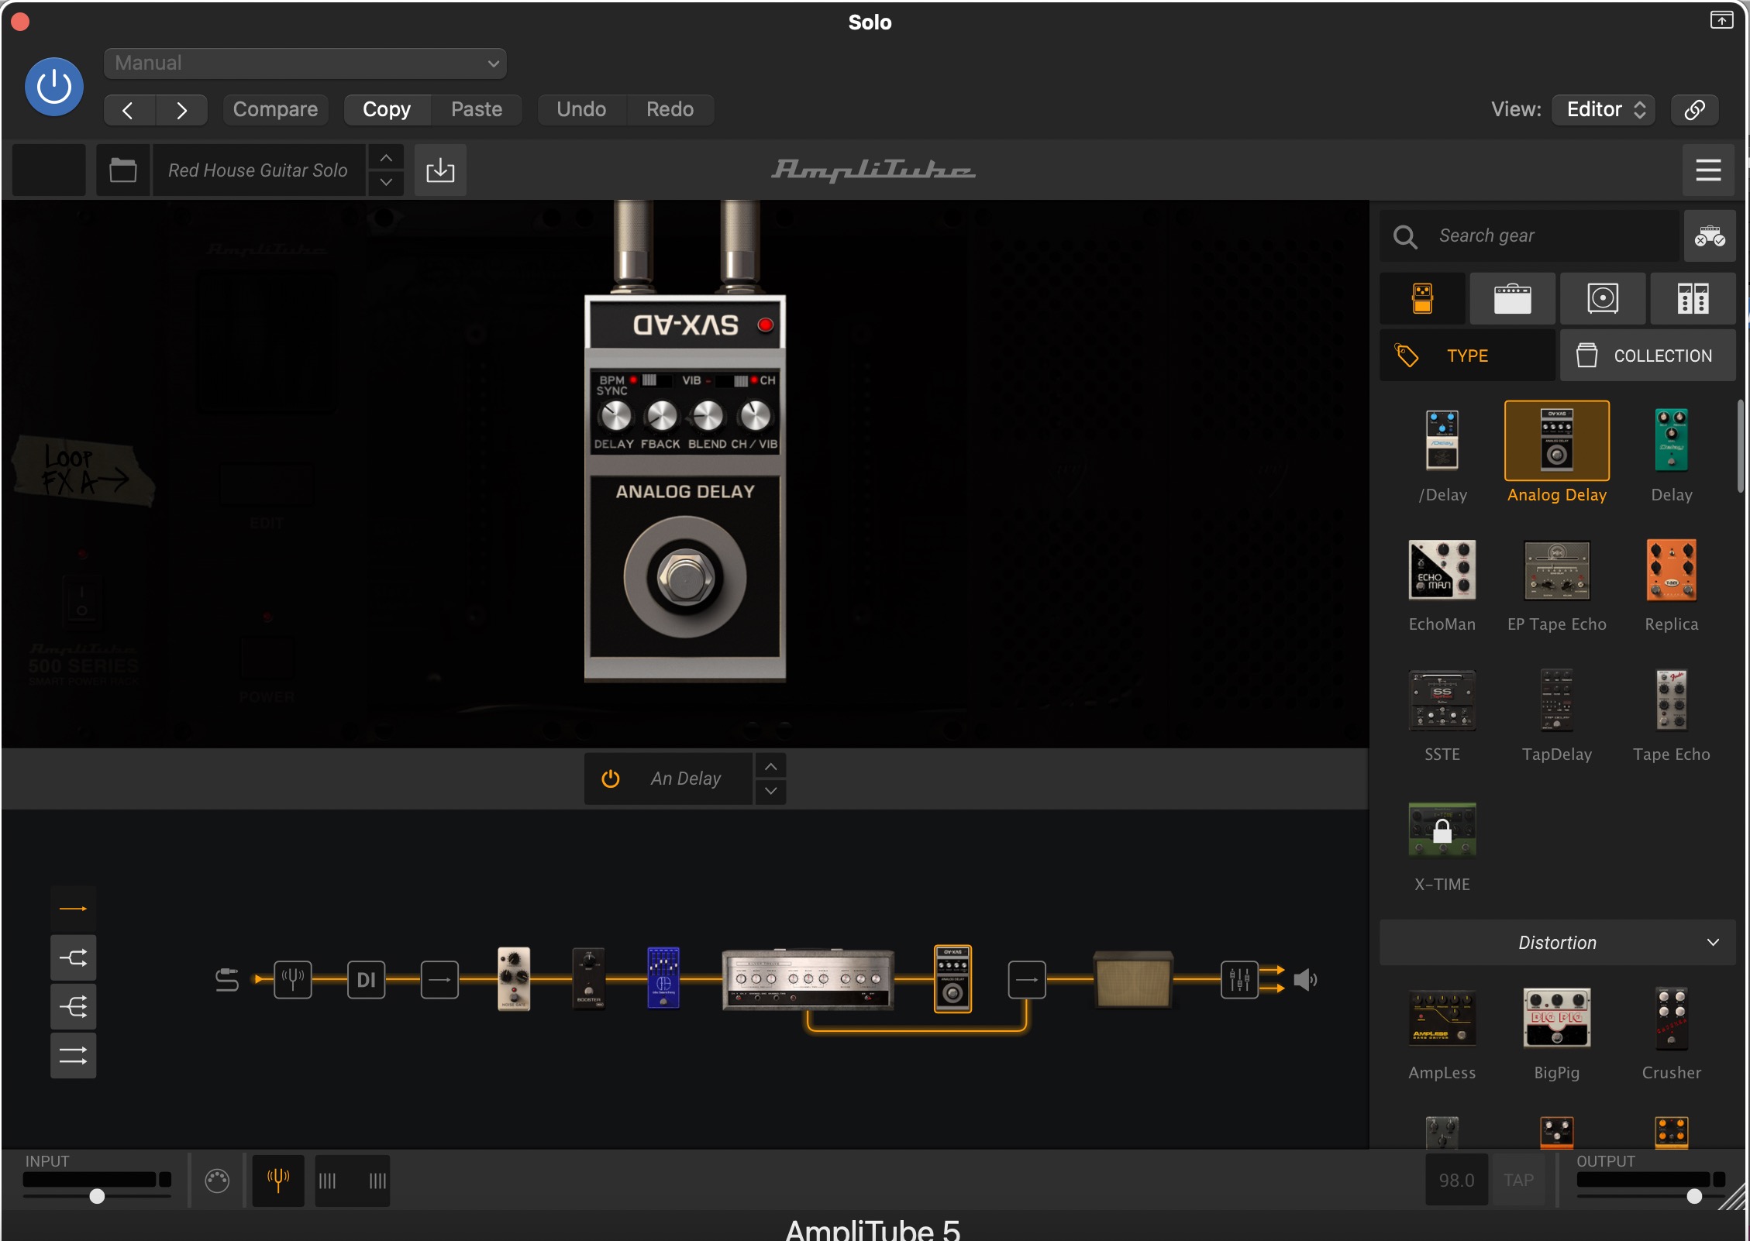Click the Search gear field
Image resolution: width=1750 pixels, height=1241 pixels.
(x=1531, y=235)
